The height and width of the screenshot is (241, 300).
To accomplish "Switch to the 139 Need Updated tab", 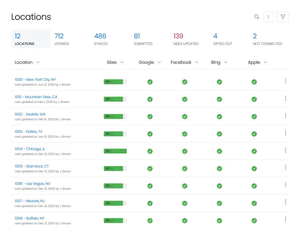I will [186, 39].
